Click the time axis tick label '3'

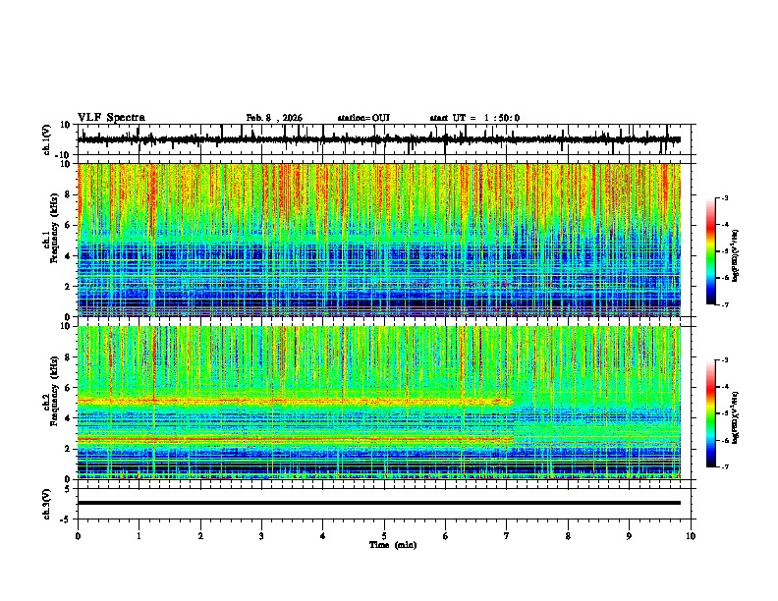(x=261, y=536)
